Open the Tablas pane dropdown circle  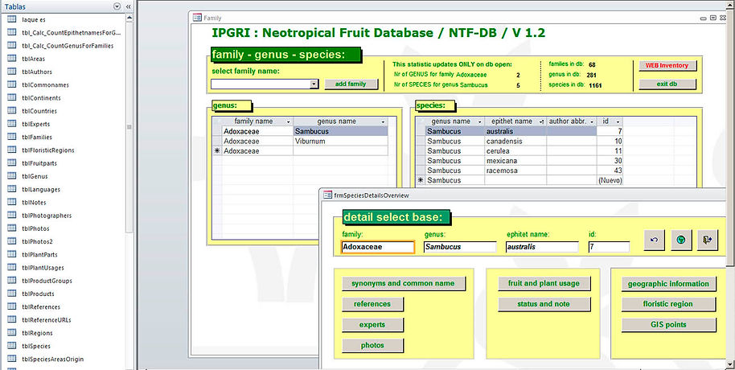(x=117, y=6)
